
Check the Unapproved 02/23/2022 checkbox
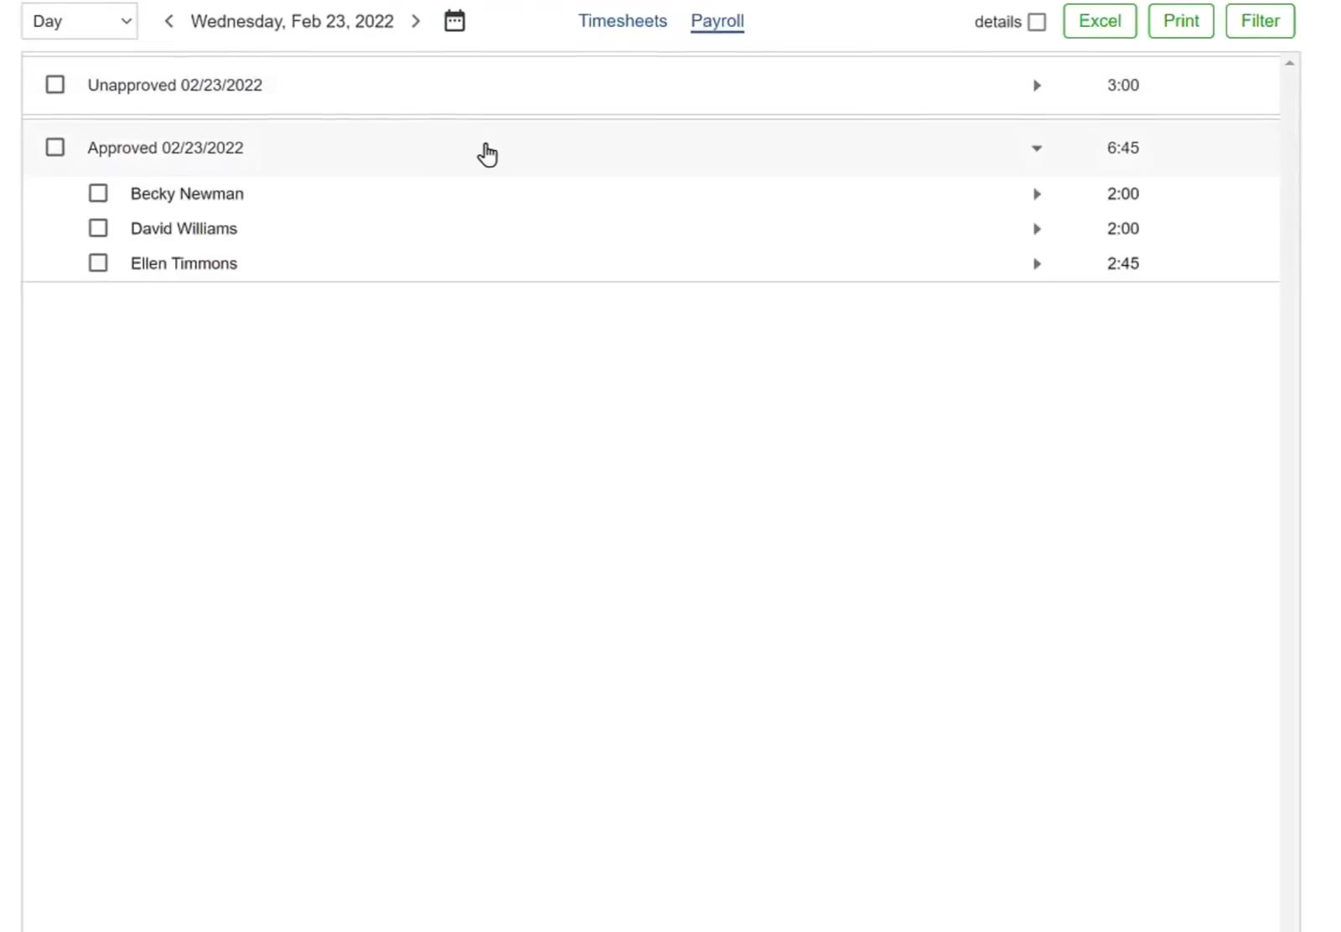(x=55, y=85)
